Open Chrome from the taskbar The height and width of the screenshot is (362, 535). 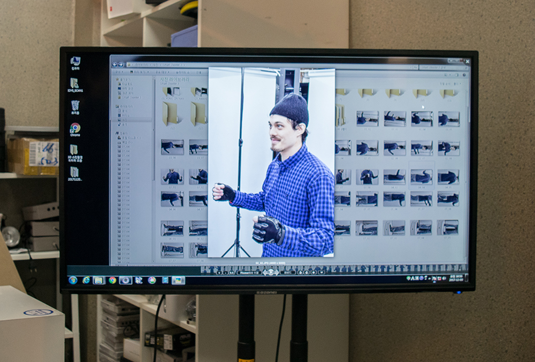click(112, 280)
